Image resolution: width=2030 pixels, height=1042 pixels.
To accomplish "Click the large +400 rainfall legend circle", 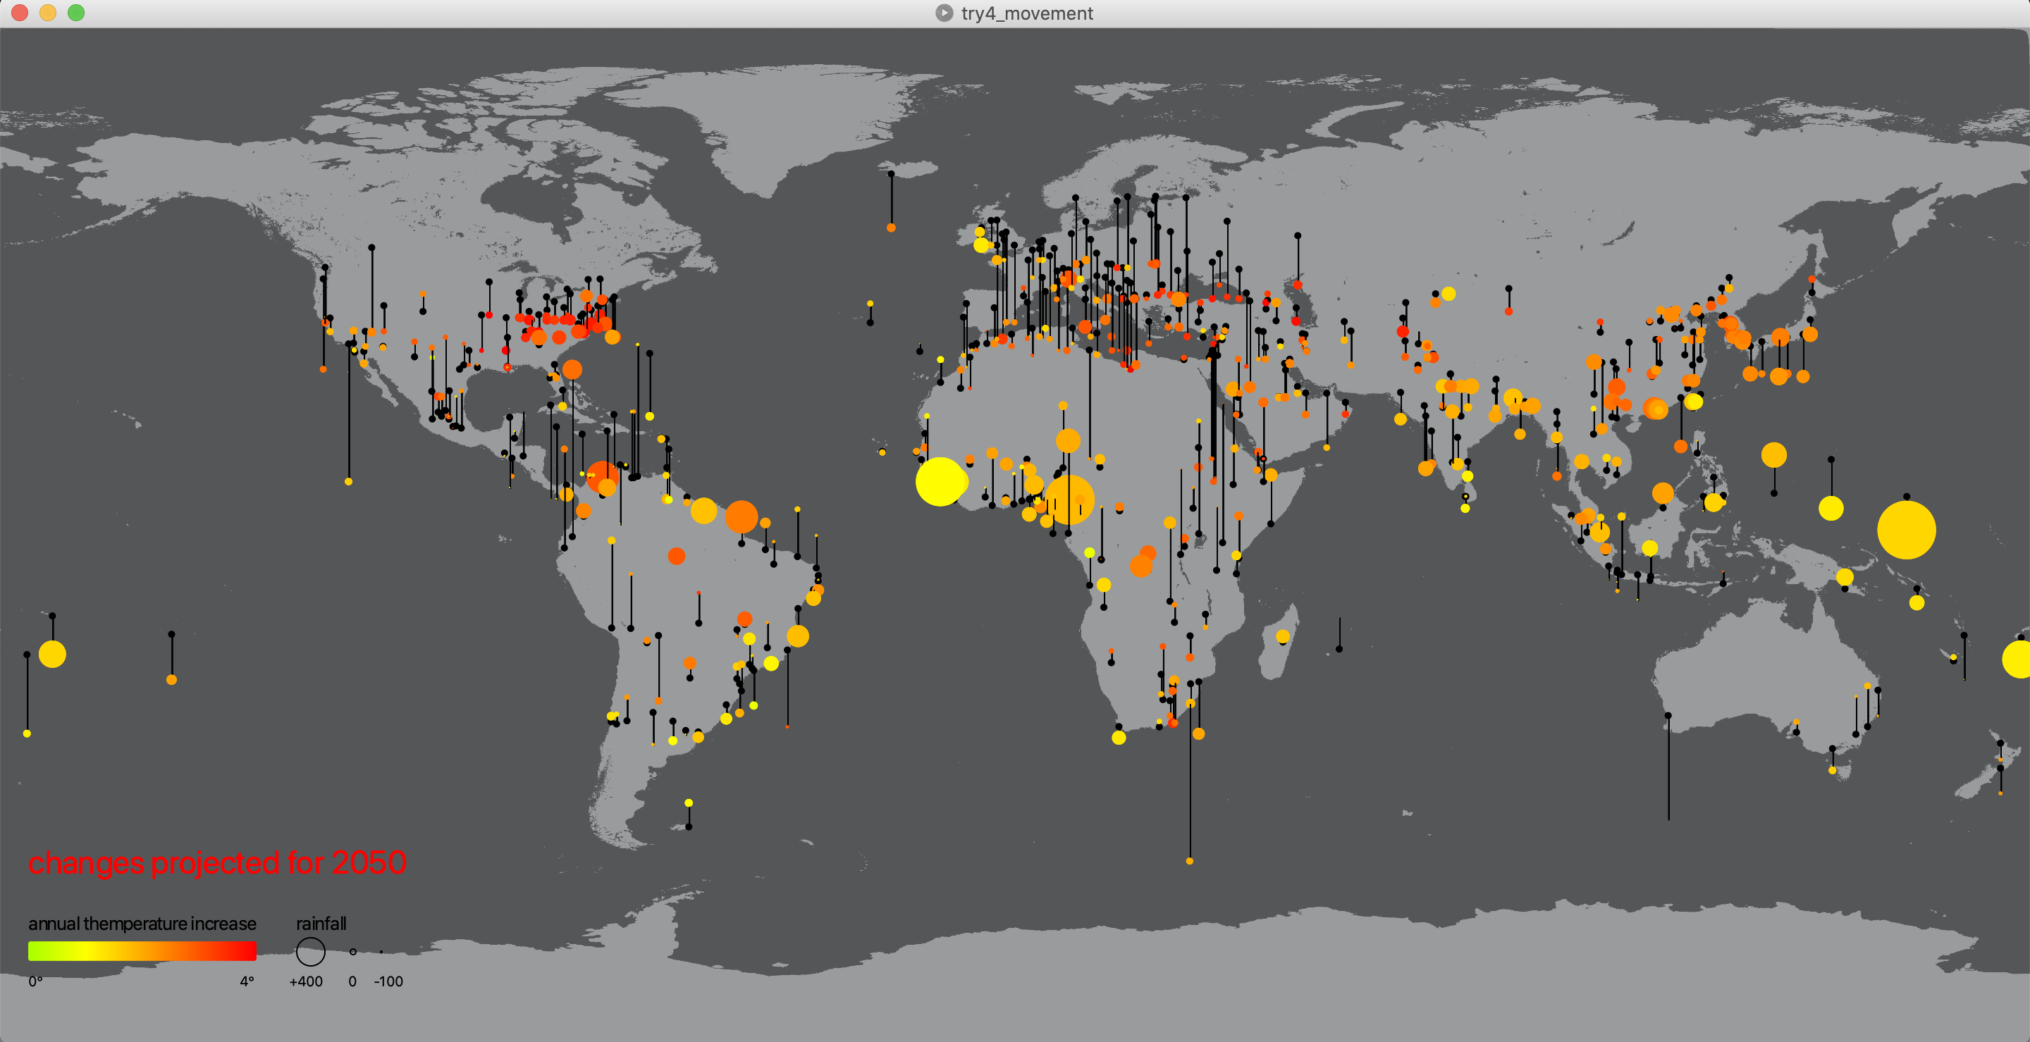I will (310, 951).
